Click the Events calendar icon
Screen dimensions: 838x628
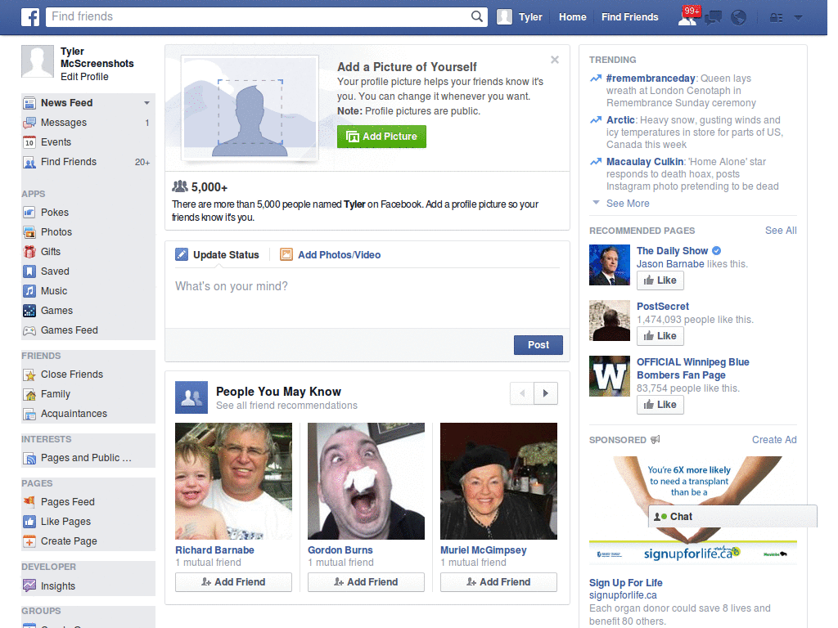(29, 142)
